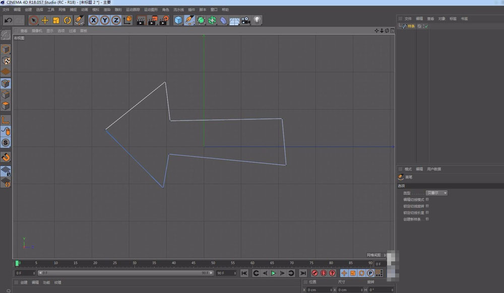Image resolution: width=504 pixels, height=293 pixels.
Task: Open the Render View icon
Action: 140,20
